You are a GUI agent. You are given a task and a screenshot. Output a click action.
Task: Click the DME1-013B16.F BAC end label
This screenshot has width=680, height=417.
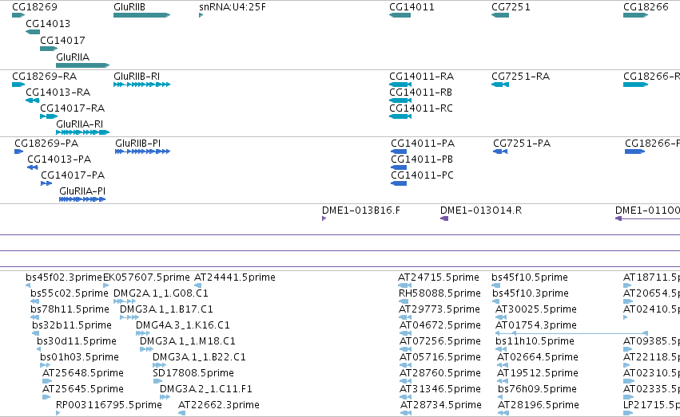tap(361, 210)
